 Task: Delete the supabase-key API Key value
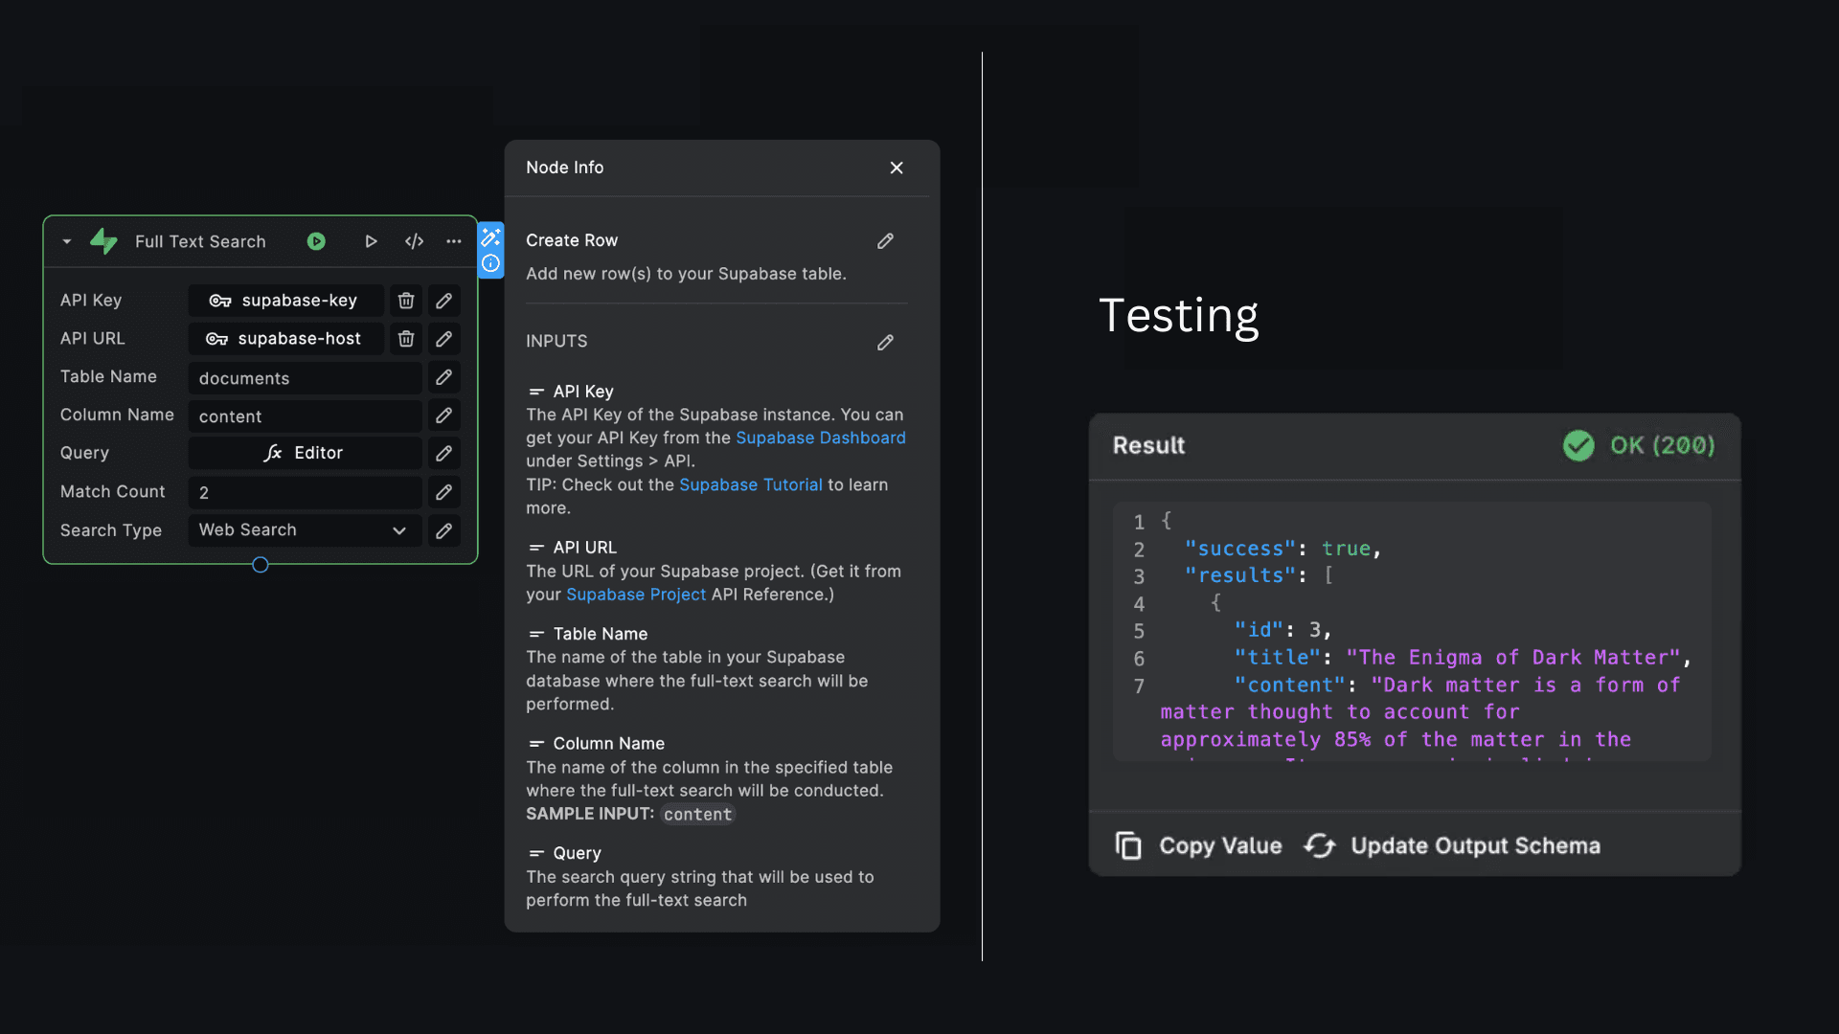tap(406, 301)
